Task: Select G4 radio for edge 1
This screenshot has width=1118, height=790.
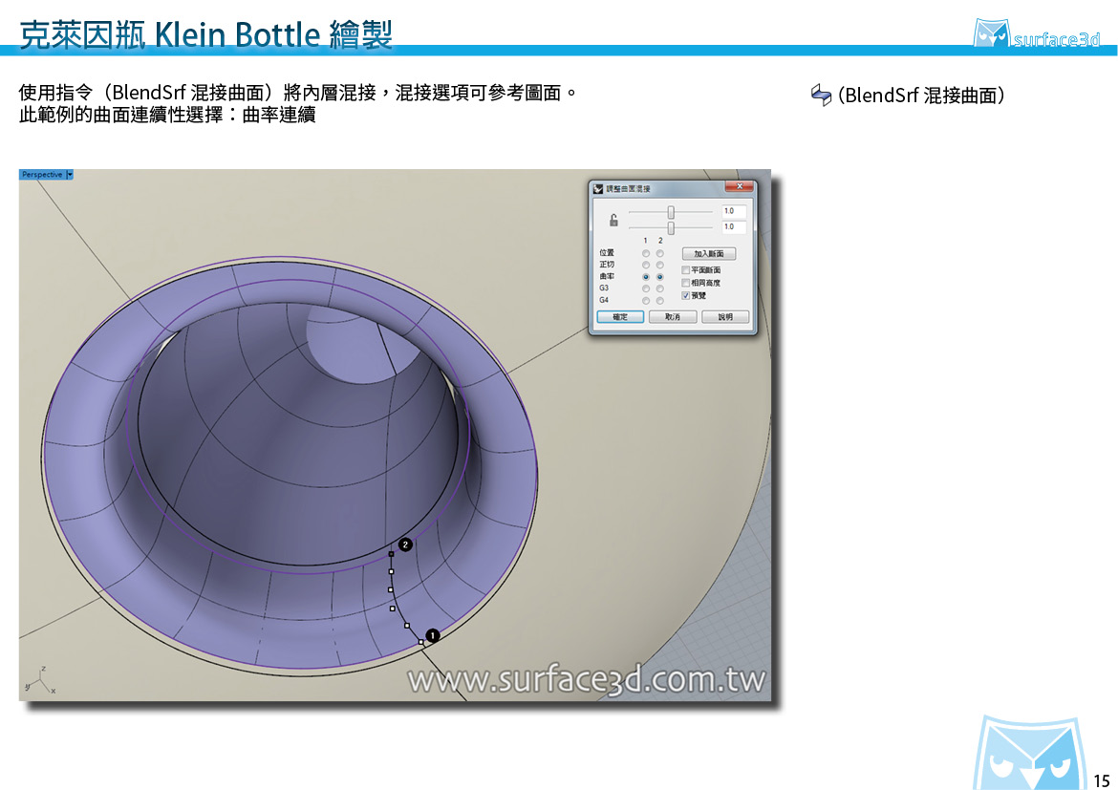Action: 645,301
